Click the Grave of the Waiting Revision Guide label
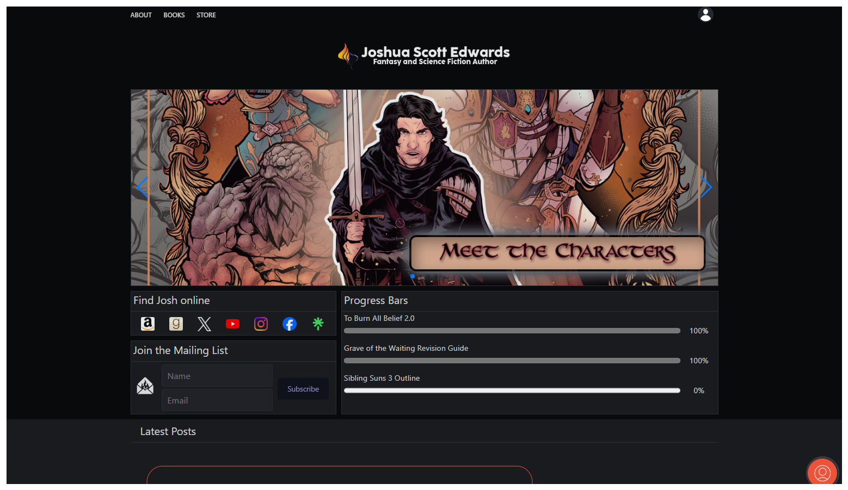This screenshot has width=848, height=490. 406,348
